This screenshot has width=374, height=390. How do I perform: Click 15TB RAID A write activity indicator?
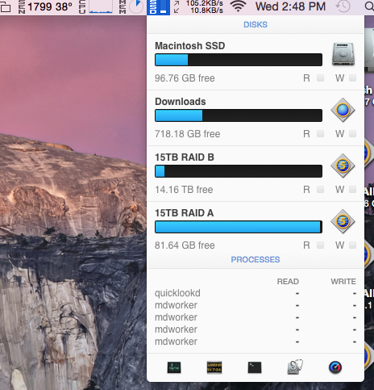352,245
